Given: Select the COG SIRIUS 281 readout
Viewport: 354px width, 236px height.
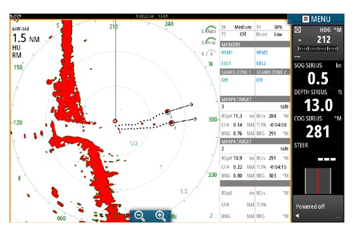Looking at the screenshot, I should point(318,128).
